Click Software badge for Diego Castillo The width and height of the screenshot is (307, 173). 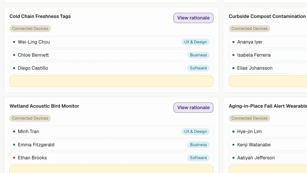(x=198, y=68)
